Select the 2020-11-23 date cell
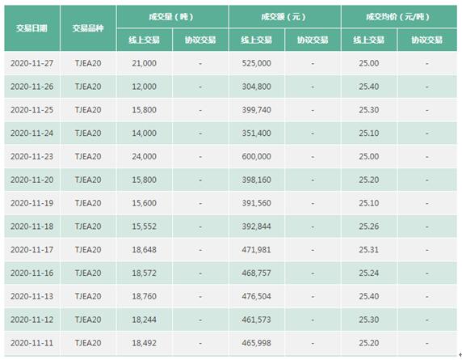The height and width of the screenshot is (360, 462). (x=31, y=156)
